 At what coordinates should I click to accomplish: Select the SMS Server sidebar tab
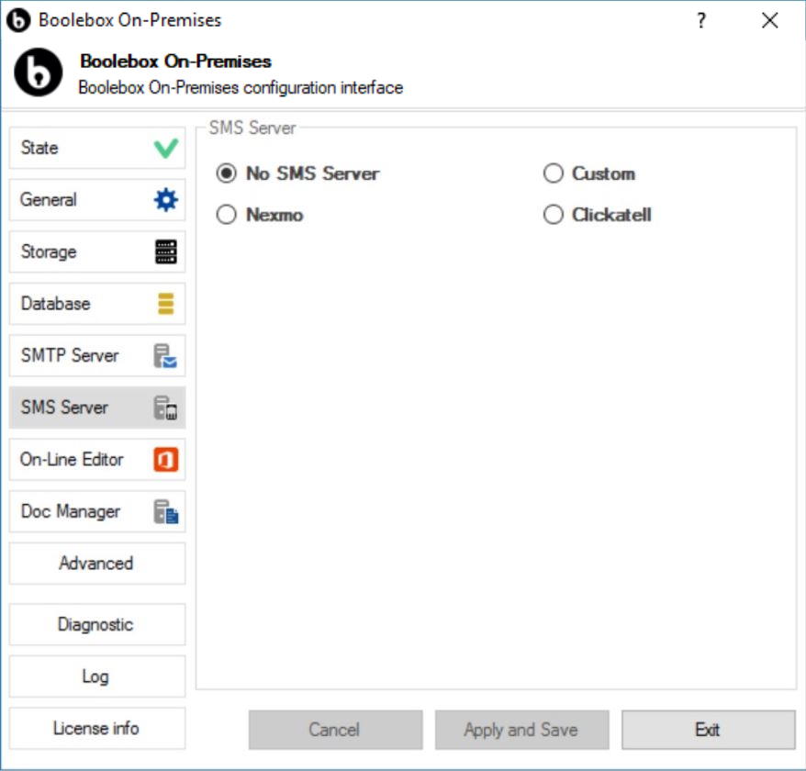[x=97, y=408]
